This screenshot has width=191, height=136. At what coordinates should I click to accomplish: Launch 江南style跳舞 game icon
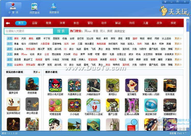coord(132,105)
